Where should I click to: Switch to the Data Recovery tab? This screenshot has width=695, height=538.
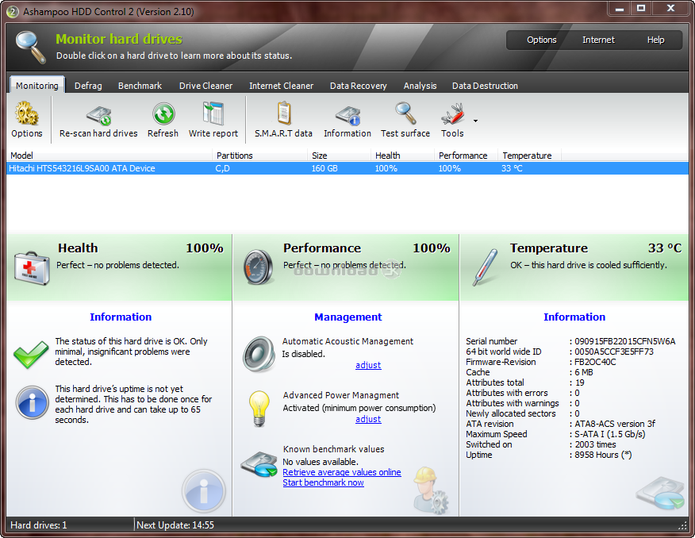[x=358, y=86]
